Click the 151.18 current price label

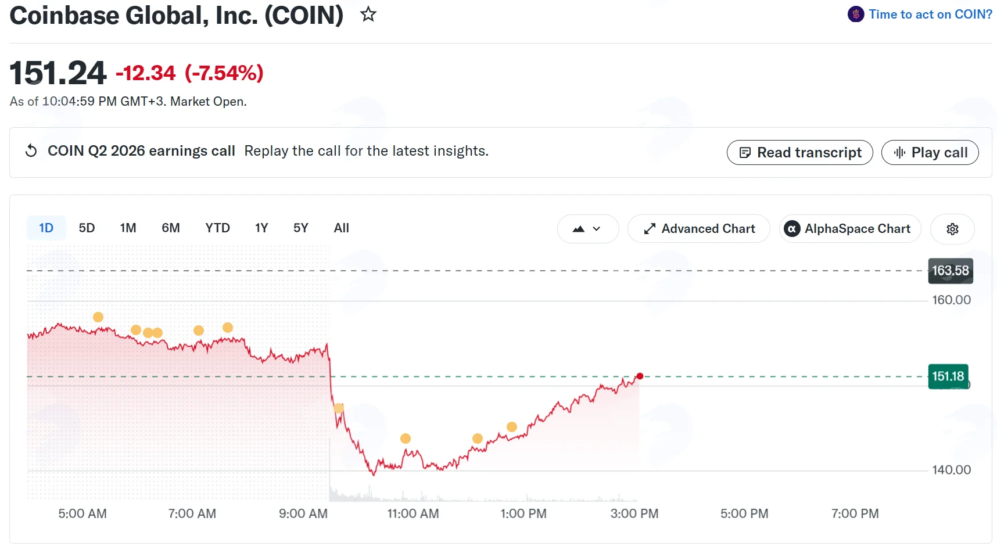[948, 376]
